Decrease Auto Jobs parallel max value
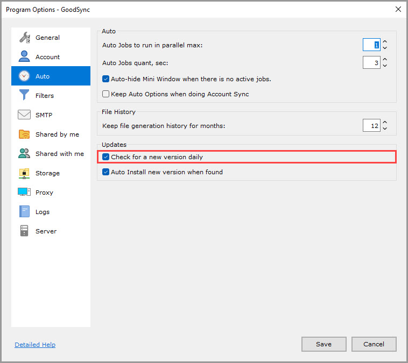Image resolution: width=408 pixels, height=363 pixels. (x=385, y=48)
